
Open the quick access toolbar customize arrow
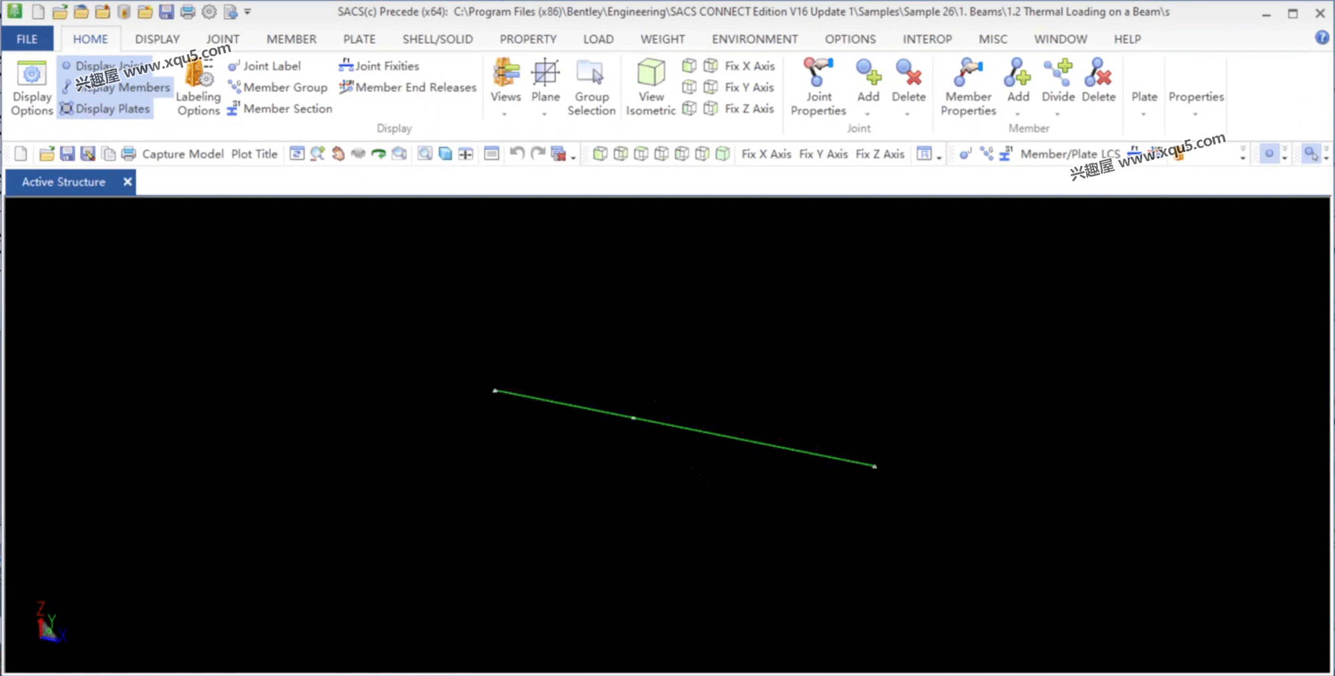[248, 11]
